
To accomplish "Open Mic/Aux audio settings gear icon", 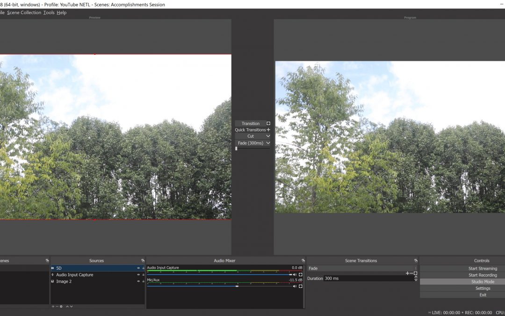I will (301, 286).
